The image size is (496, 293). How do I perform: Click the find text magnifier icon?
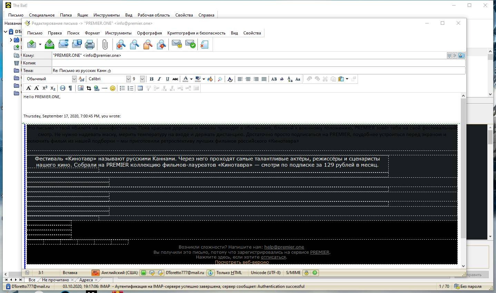[x=134, y=44]
